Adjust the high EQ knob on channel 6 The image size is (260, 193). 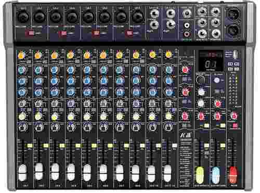tap(103, 70)
